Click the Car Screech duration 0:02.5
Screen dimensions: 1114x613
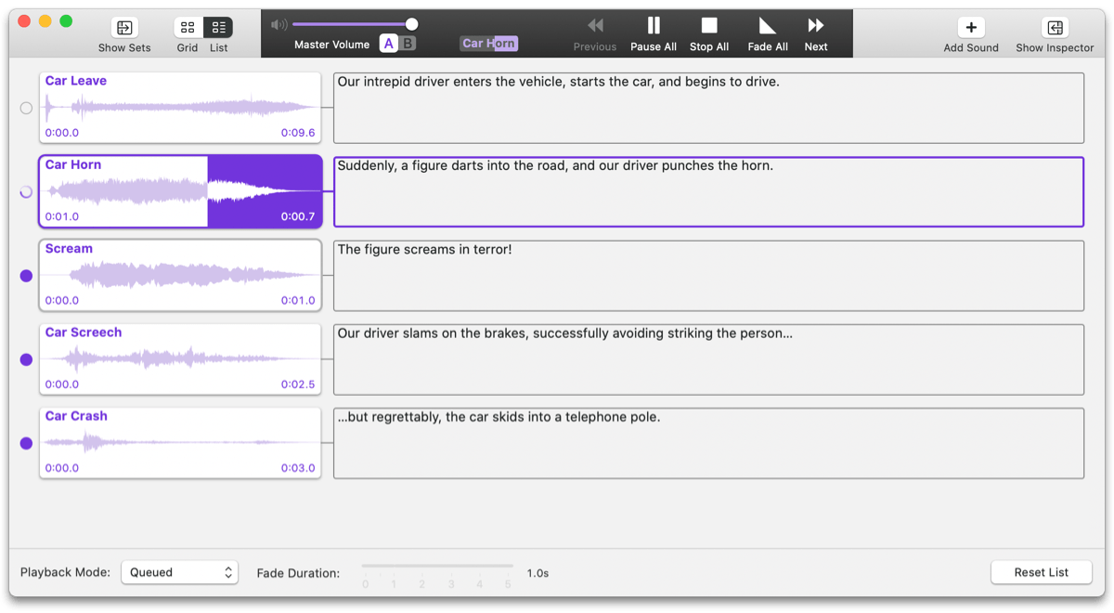(298, 384)
